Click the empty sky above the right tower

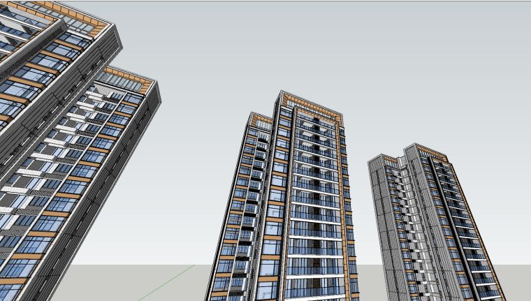[x=433, y=70]
